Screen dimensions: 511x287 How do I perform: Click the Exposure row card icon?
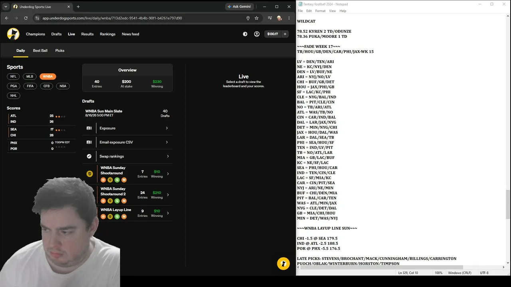tap(89, 128)
